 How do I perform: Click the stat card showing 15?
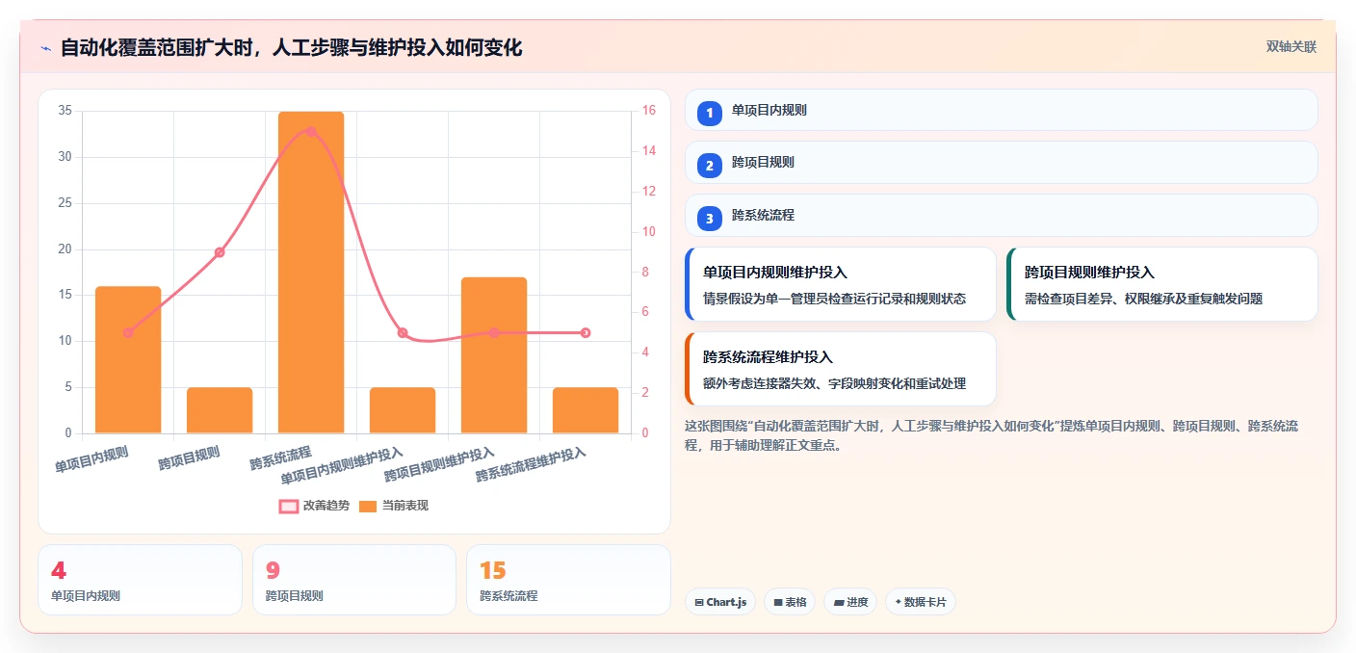(x=568, y=580)
